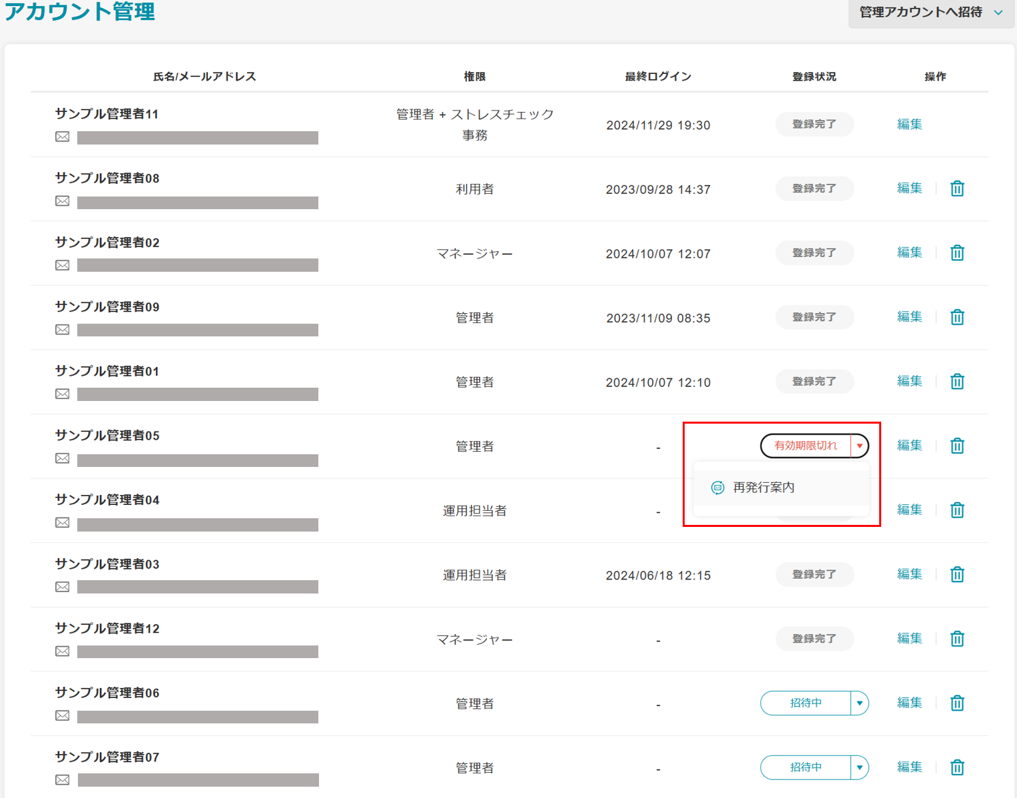Click last login 2023/09/28 14:37
Viewport: 1017px width, 798px height.
[658, 190]
